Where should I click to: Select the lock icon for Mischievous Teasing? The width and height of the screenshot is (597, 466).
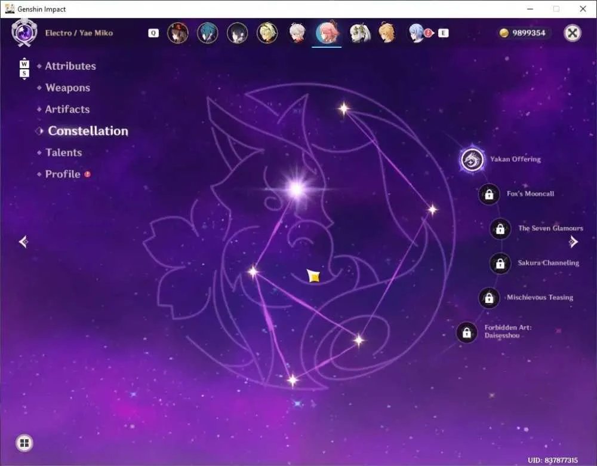click(490, 298)
